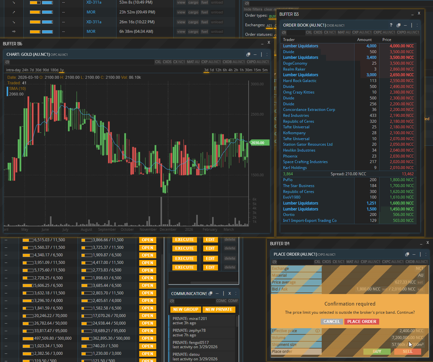
Task: Click the NEW PRIVATE chat button
Action: coord(219,309)
